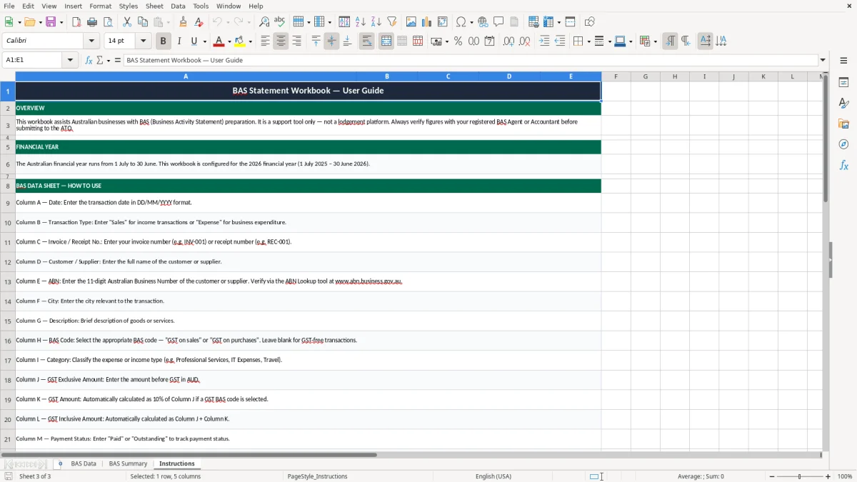Insert a comment
The image size is (857, 482).
(499, 22)
